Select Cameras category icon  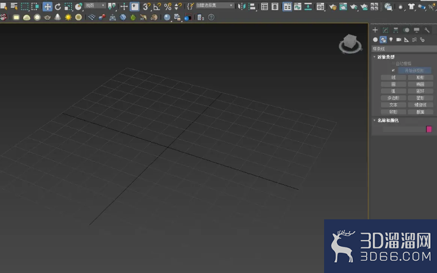point(399,40)
